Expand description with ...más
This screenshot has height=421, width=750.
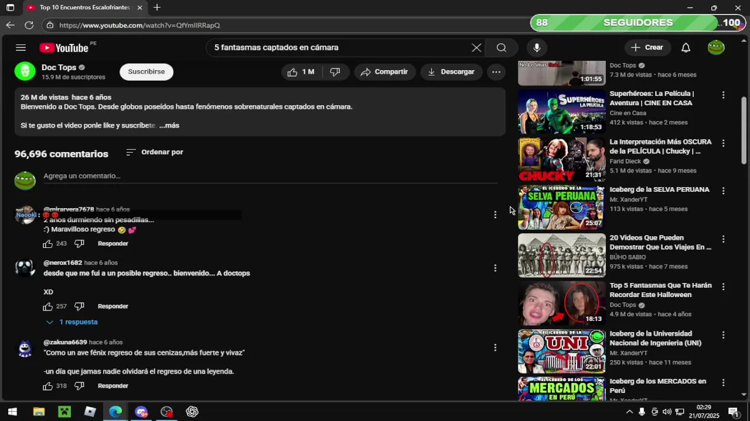[169, 126]
